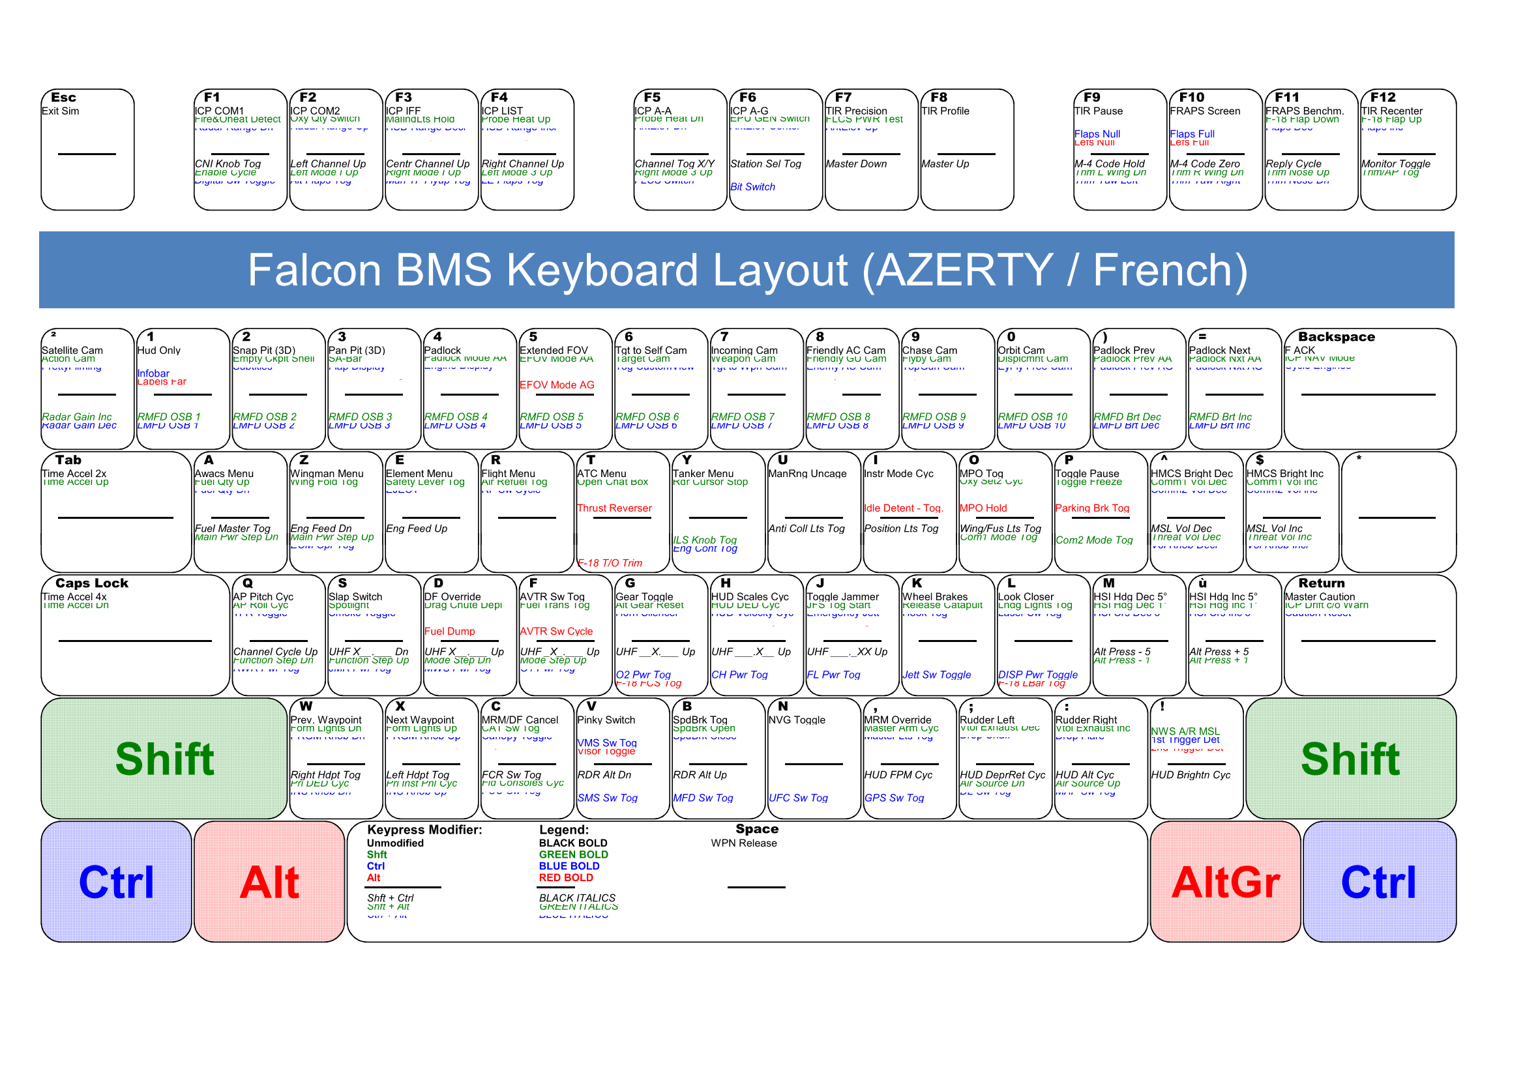Click the J Toggle Jammer key
Image resolution: width=1525 pixels, height=1078 pixels.
coord(851,635)
